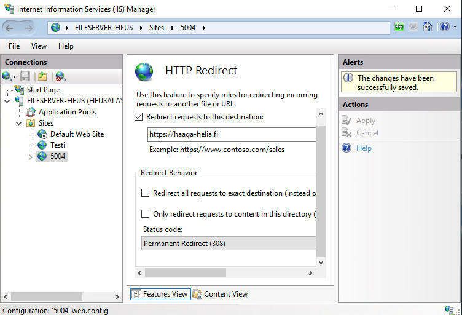The height and width of the screenshot is (315, 462).
Task: Click the Stop icon in the toolbar
Action: tap(413, 27)
